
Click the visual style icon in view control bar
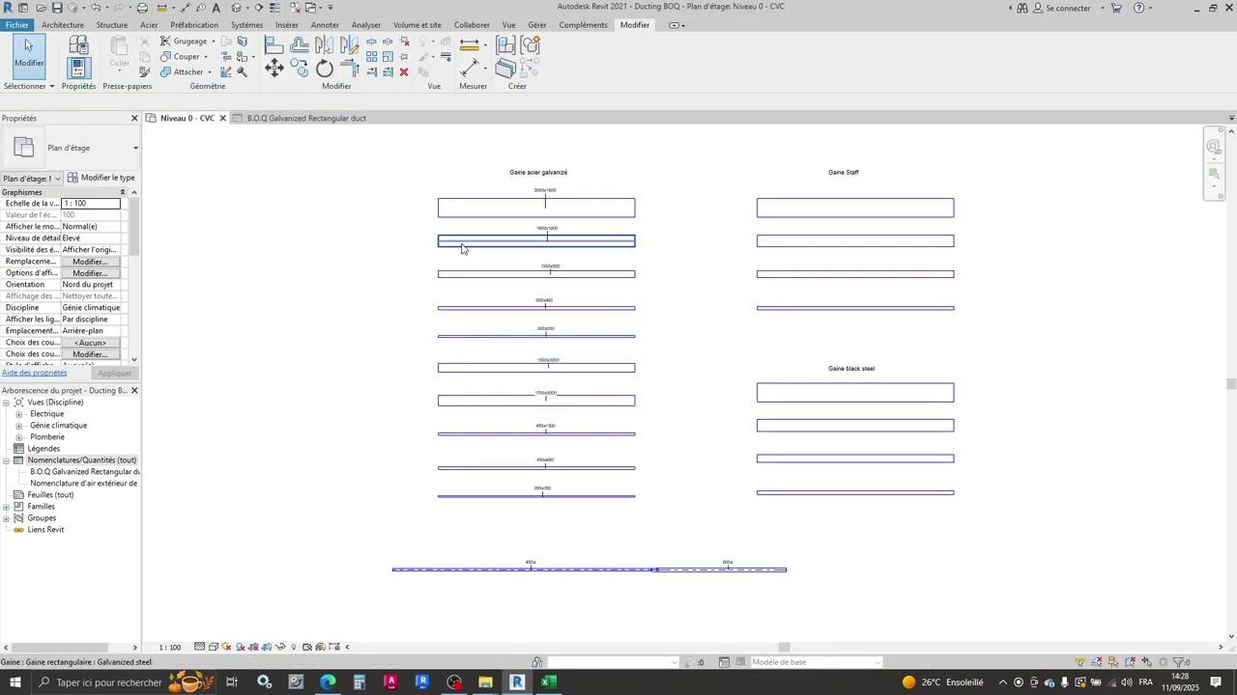[x=214, y=647]
